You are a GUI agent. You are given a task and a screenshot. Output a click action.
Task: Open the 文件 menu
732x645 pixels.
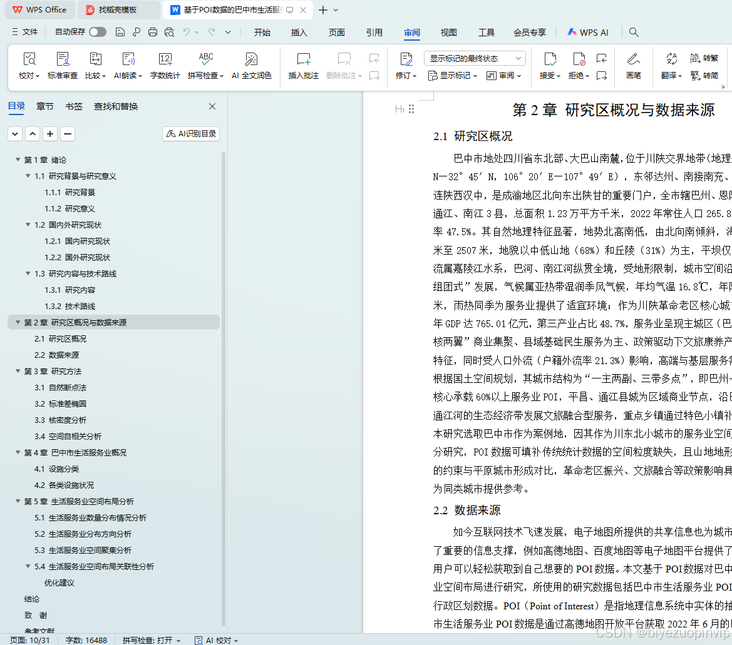pyautogui.click(x=25, y=32)
